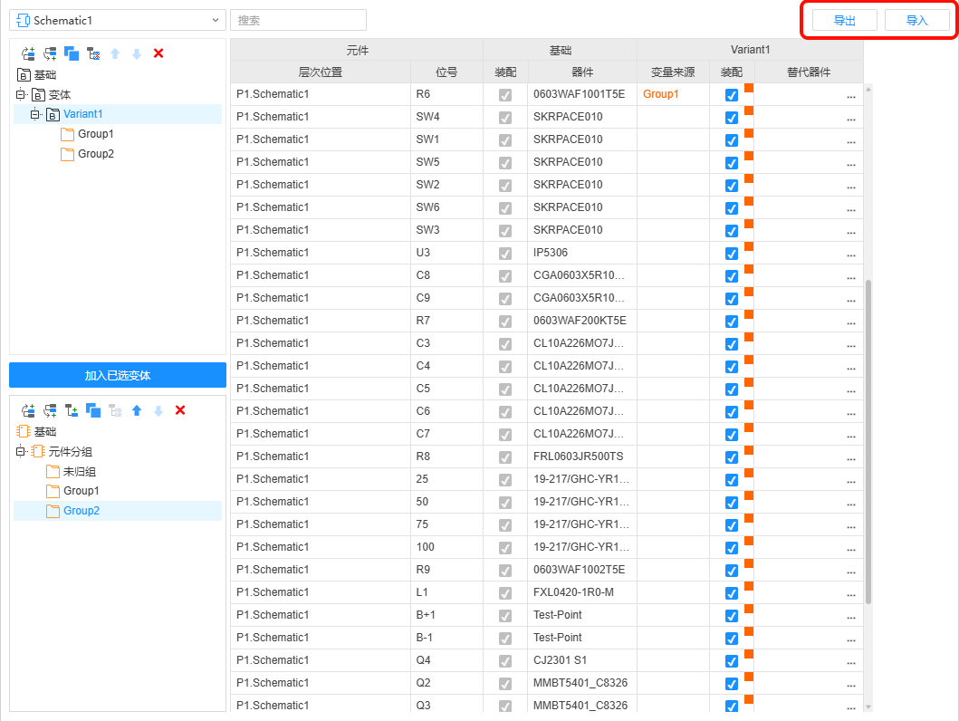
Task: Click blue copy icon in variant tree toolbar
Action: tap(72, 53)
